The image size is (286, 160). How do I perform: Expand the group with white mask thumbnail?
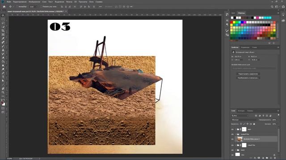pyautogui.click(x=236, y=145)
